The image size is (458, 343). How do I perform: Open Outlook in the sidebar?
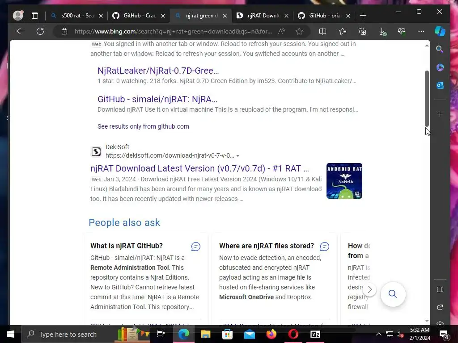click(x=440, y=85)
